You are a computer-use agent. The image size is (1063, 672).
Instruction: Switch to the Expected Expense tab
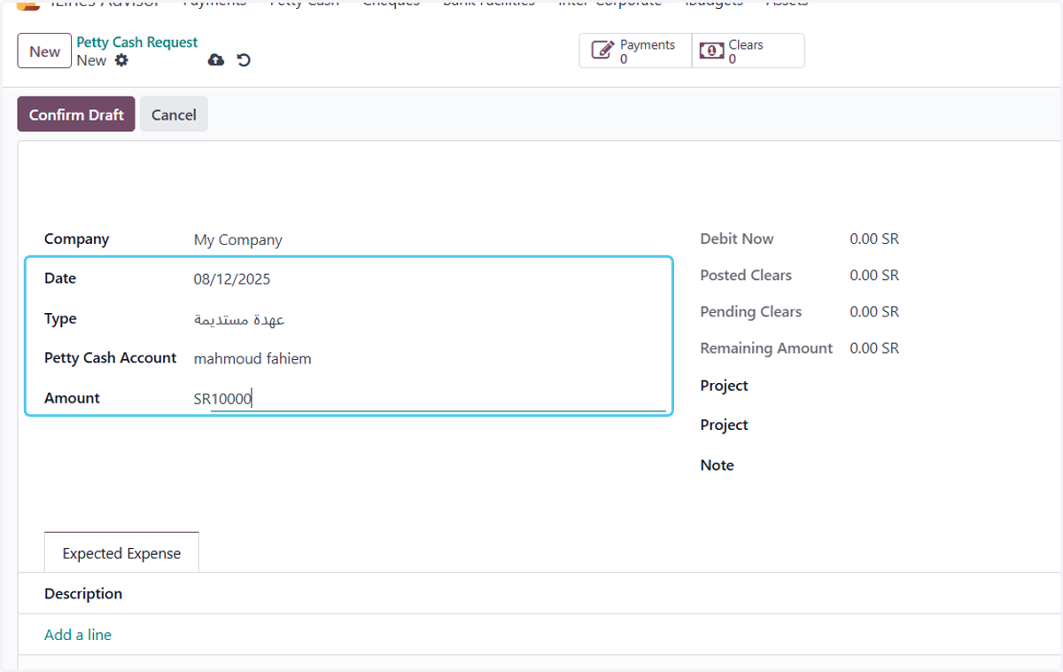pyautogui.click(x=121, y=553)
